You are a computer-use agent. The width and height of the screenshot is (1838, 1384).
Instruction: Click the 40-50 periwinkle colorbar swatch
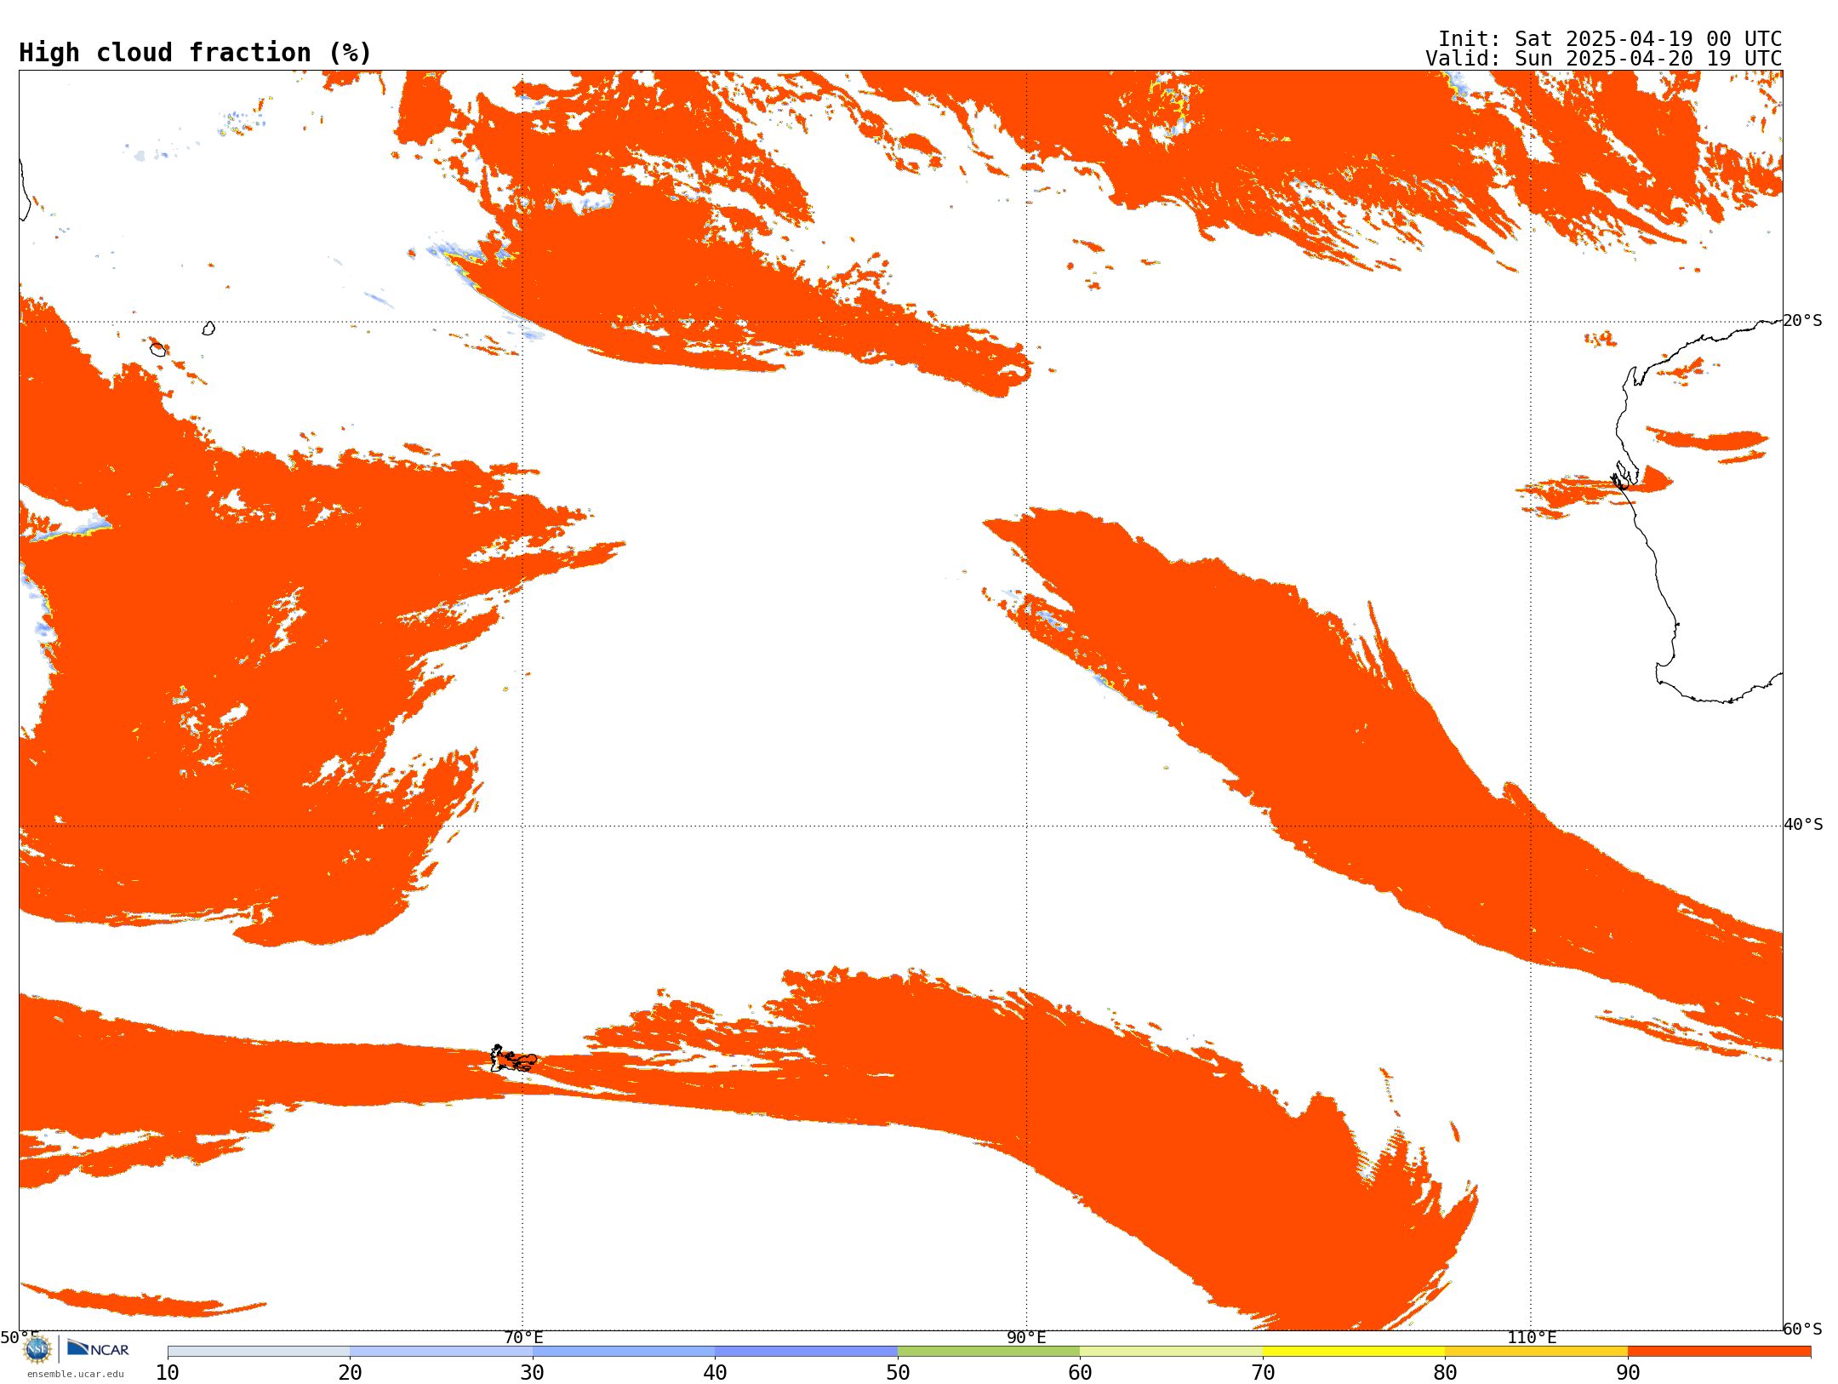806,1352
